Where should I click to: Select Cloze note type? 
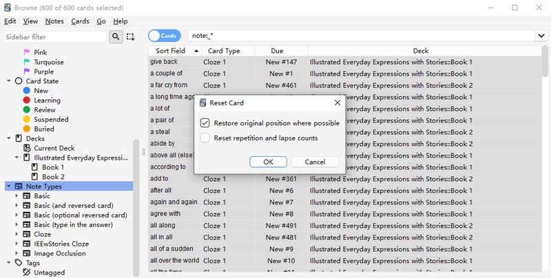click(x=42, y=234)
